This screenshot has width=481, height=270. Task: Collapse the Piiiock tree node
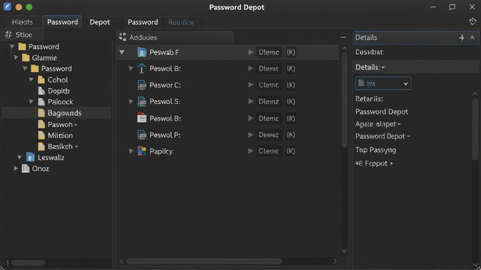point(31,102)
